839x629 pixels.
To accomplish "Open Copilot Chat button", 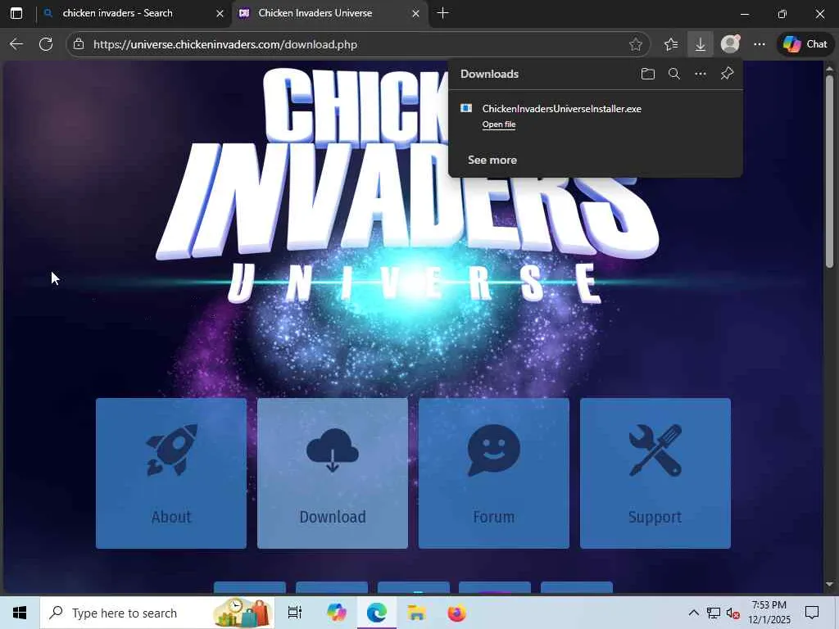I will tap(805, 44).
